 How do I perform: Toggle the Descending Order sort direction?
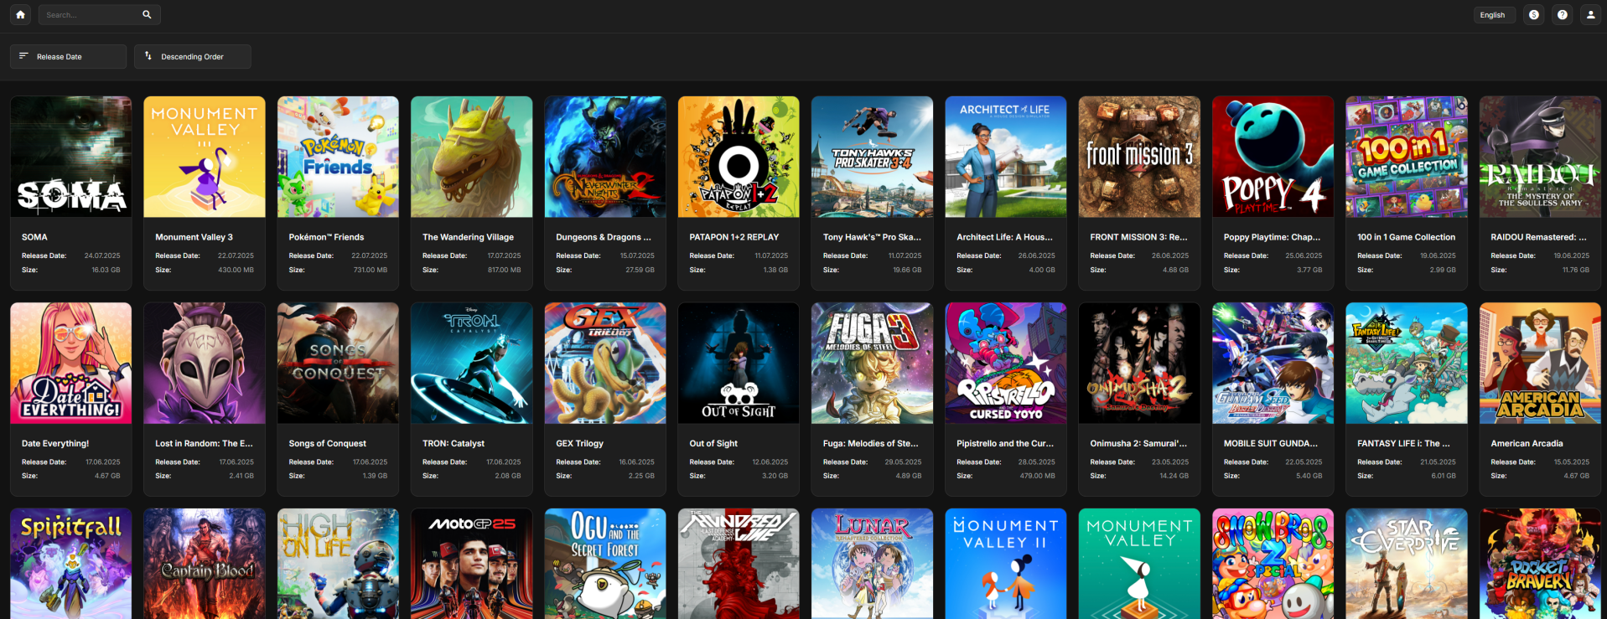[x=192, y=57]
